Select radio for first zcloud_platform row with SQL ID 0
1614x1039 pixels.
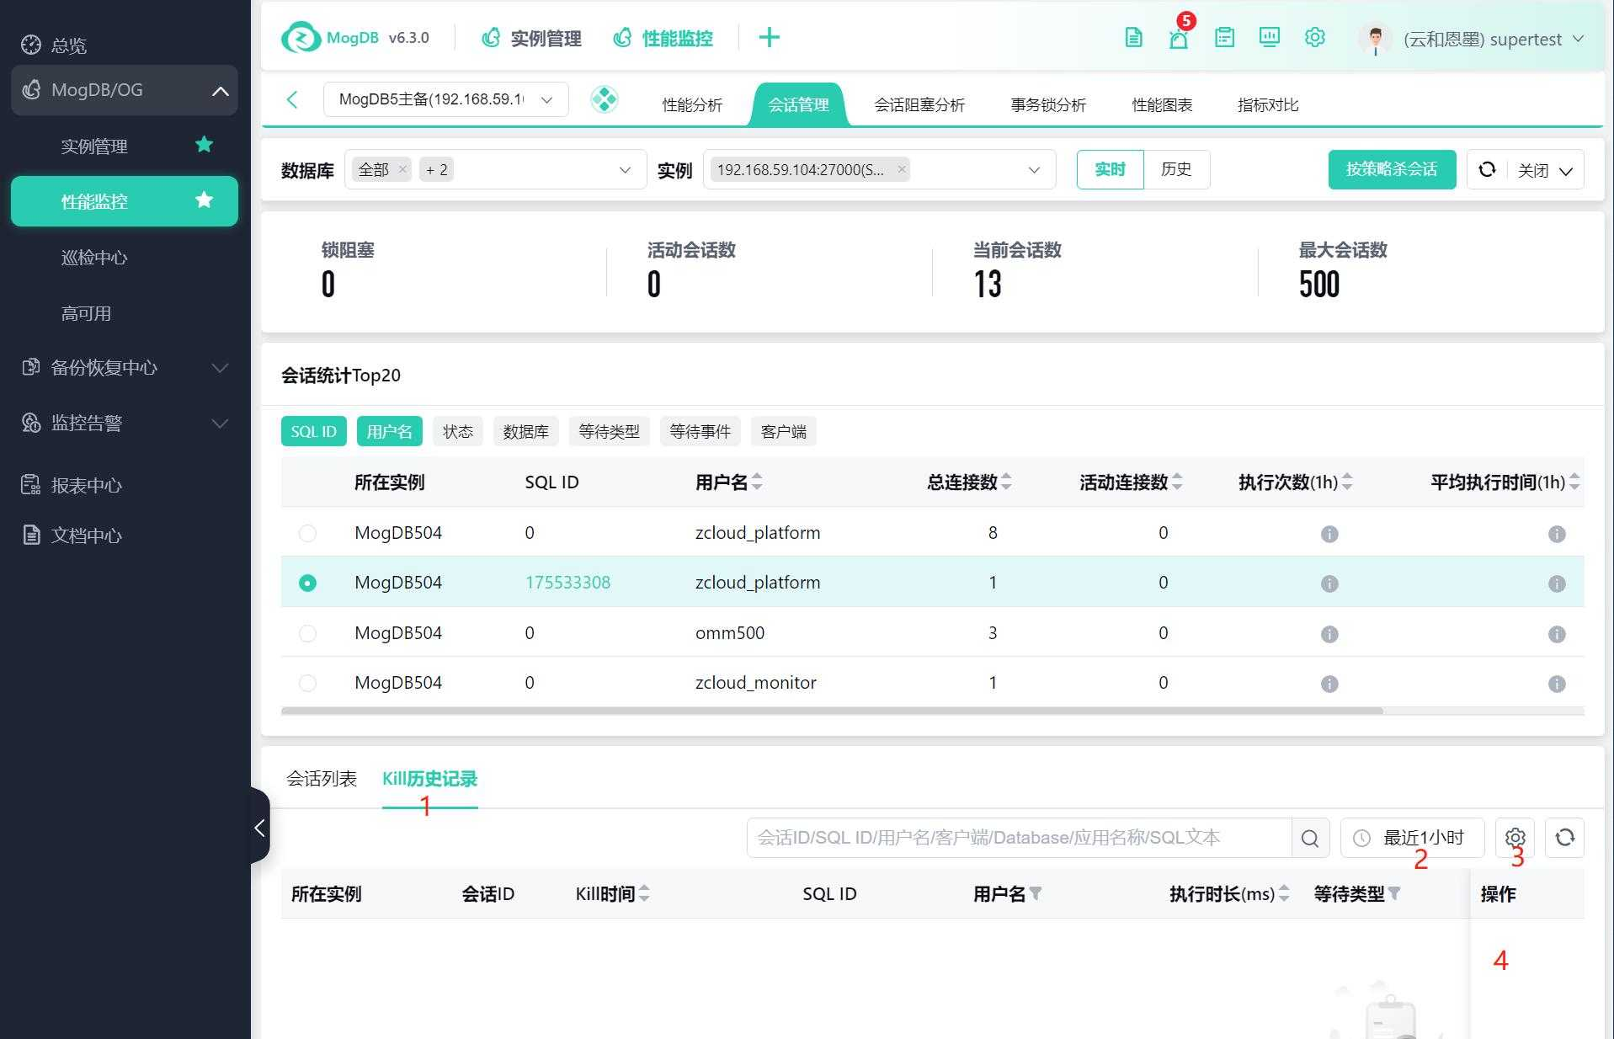307,533
